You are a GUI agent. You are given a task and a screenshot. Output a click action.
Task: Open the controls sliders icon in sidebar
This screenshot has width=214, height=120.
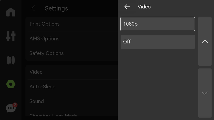coord(11,36)
